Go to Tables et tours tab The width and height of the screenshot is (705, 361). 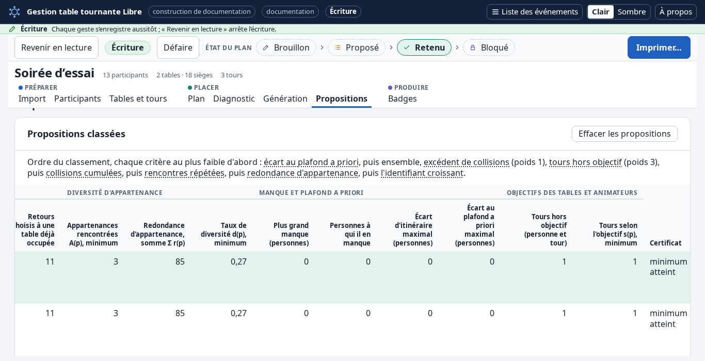[138, 99]
